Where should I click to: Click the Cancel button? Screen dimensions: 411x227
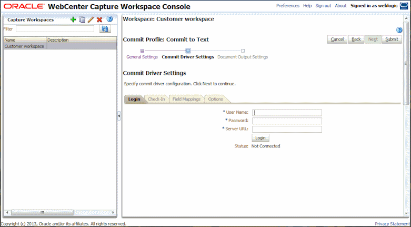tap(337, 39)
